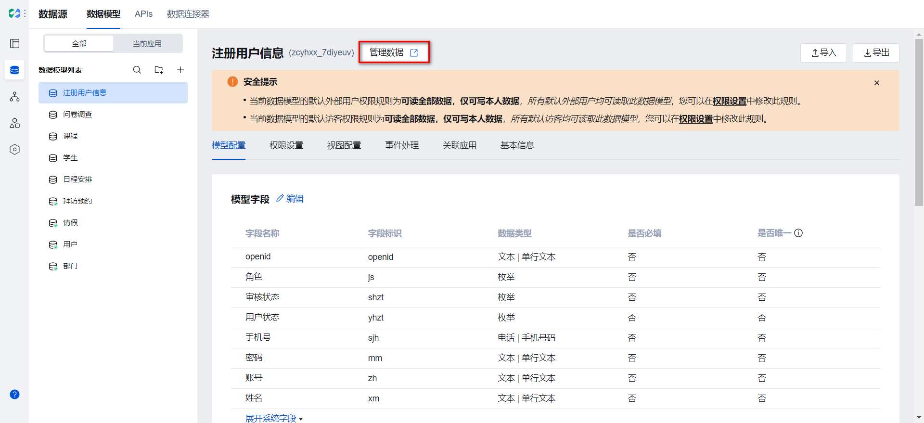Click the shzt field identifier cell
This screenshot has width=924, height=423.
click(376, 297)
